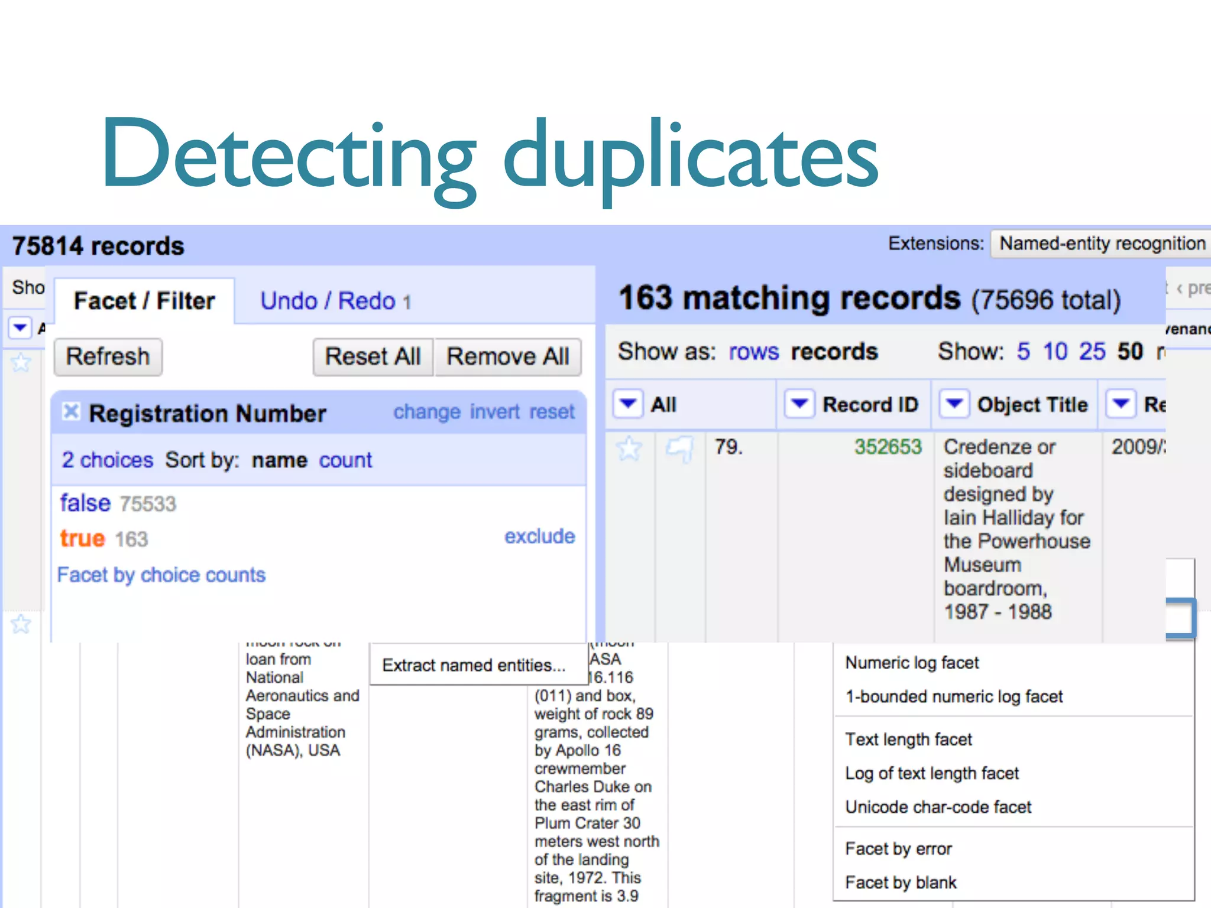
Task: Select Text length facet option
Action: [x=908, y=740]
